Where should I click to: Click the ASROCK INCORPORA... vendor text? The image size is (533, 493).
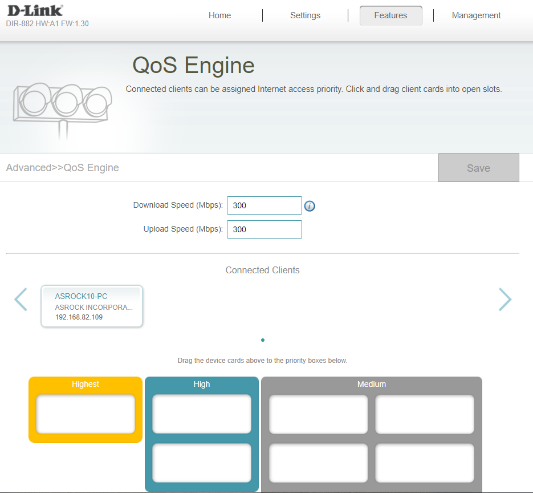tap(94, 307)
